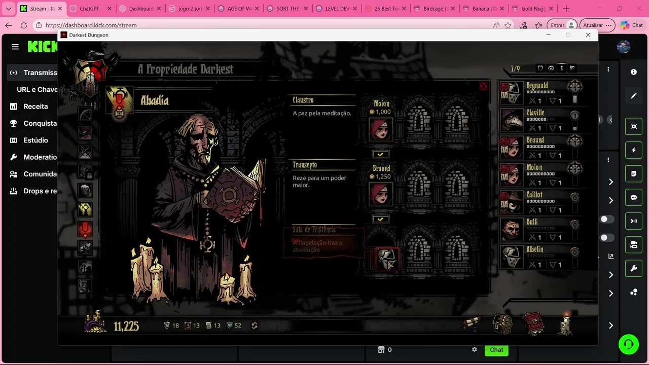Confirm Moion's Claustro treatment checkmark
Screen dimensions: 649x365
coord(380,154)
